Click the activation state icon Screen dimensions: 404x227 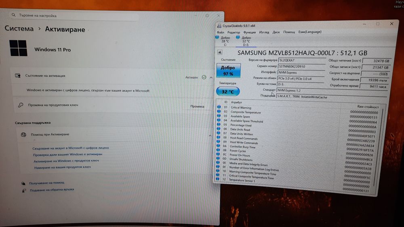pyautogui.click(x=18, y=75)
